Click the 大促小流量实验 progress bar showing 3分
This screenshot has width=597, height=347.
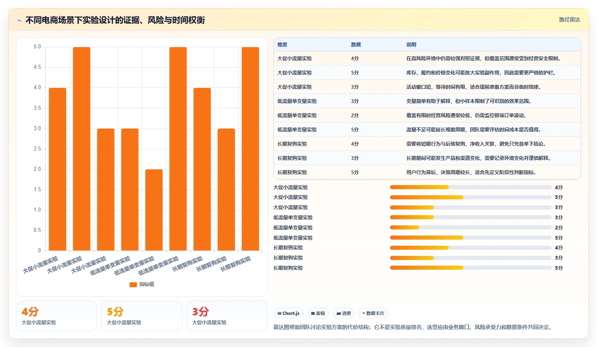471,207
